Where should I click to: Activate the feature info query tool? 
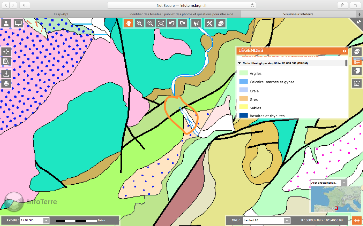(196, 23)
